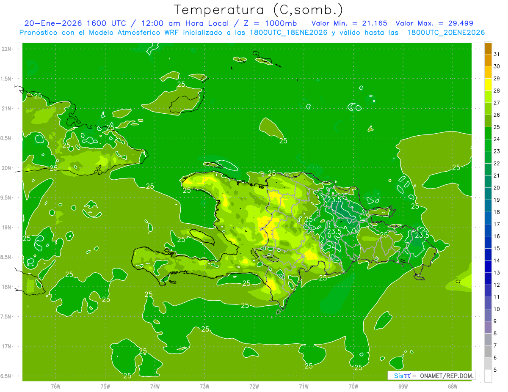Click the '74W' longitude axis label
The height and width of the screenshot is (392, 508).
point(155,387)
